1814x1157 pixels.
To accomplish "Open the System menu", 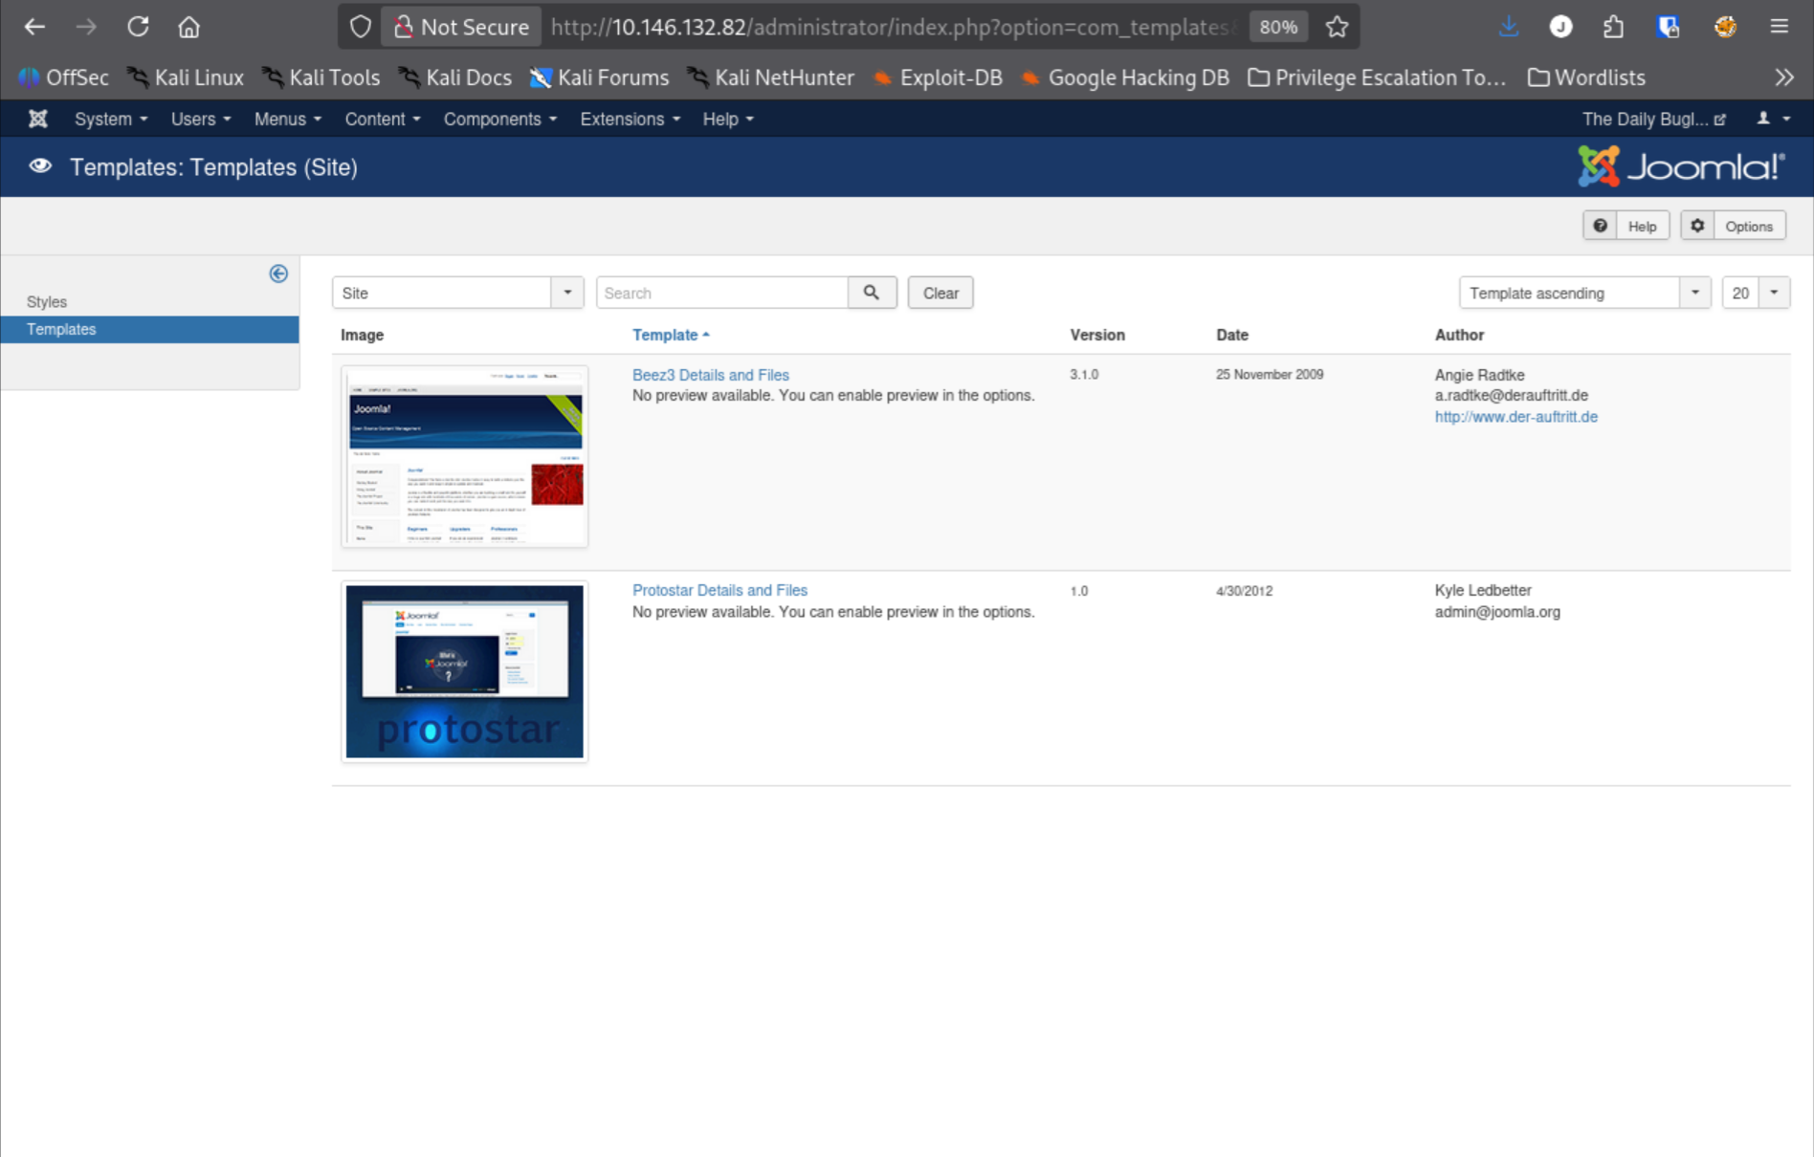I will tap(111, 119).
